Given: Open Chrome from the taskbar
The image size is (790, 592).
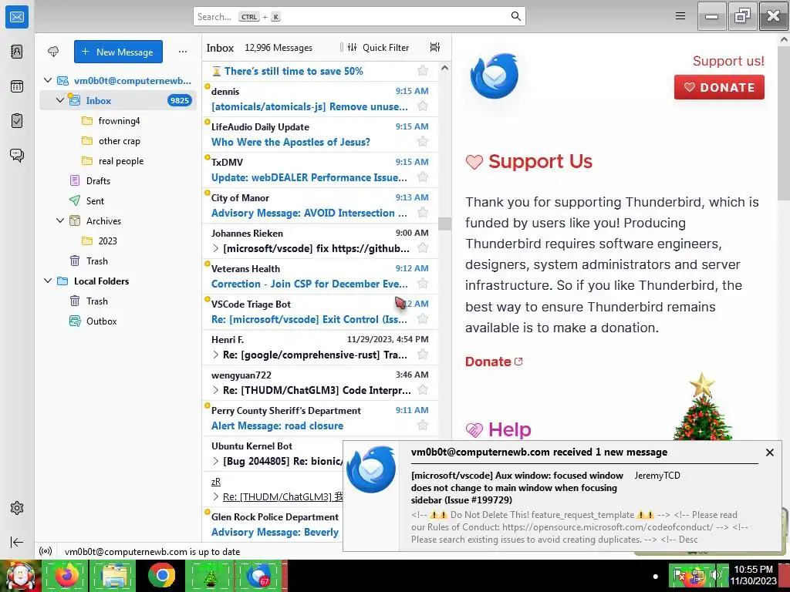Looking at the screenshot, I should coord(162,575).
